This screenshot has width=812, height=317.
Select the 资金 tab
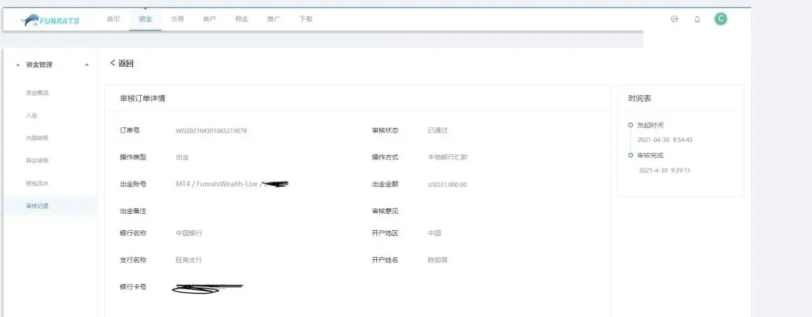coord(145,19)
